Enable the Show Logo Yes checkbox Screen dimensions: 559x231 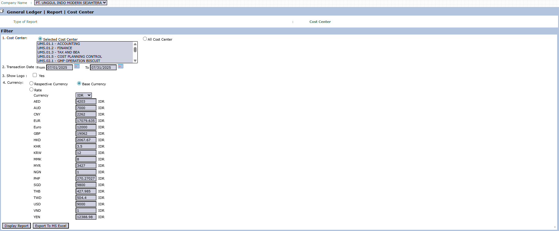[35, 75]
